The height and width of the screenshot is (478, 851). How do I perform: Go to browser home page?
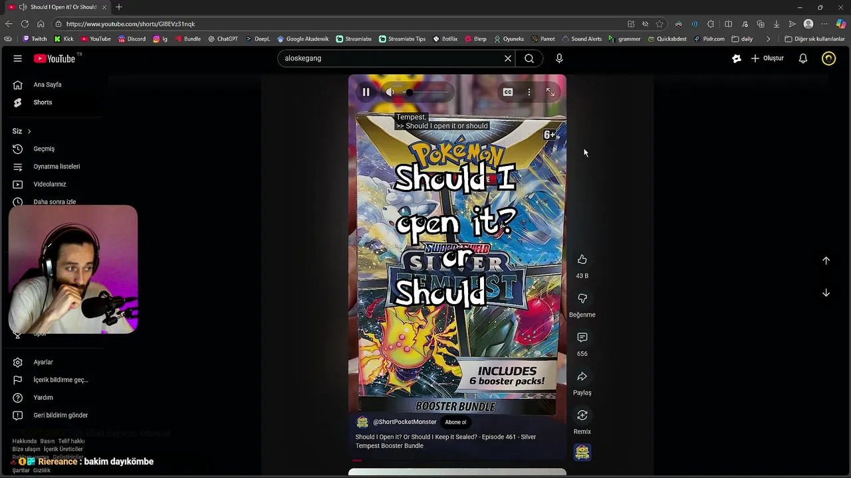(x=41, y=24)
